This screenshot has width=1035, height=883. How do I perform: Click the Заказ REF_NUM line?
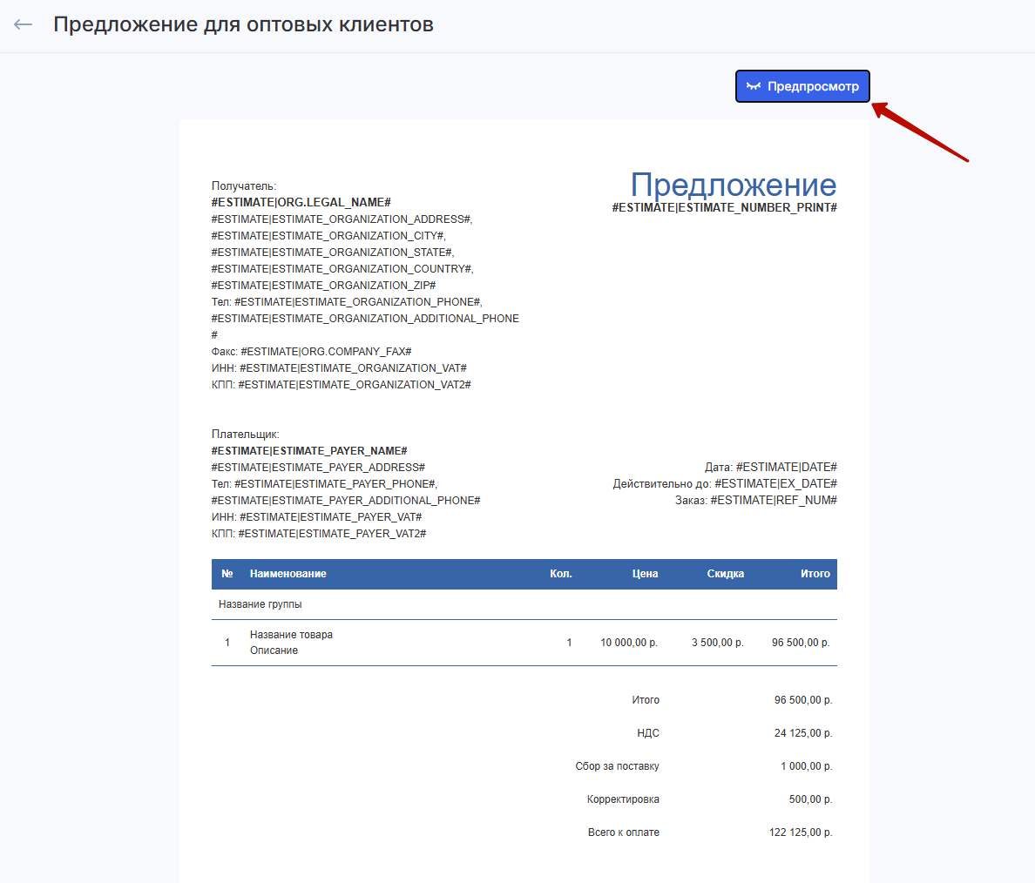755,501
